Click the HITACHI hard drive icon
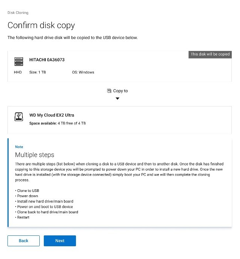 [x=19, y=61]
